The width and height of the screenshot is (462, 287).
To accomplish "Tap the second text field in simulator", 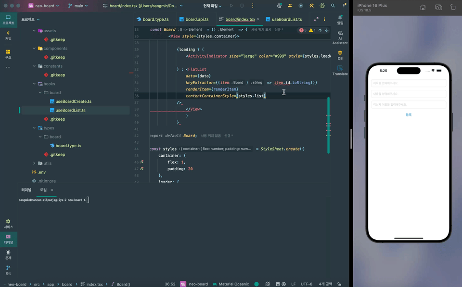I will 409,94.
